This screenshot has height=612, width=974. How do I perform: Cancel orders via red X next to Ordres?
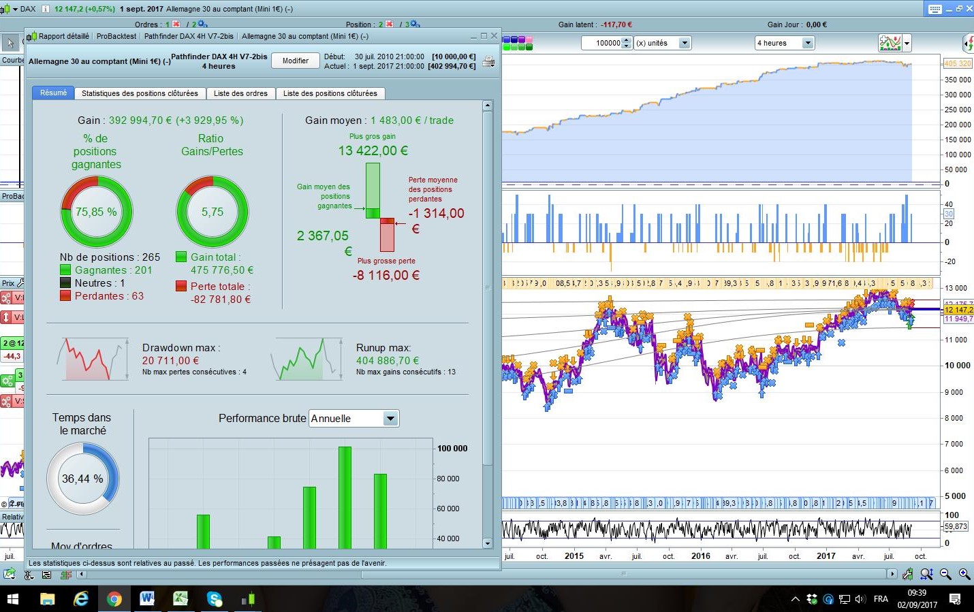point(176,25)
